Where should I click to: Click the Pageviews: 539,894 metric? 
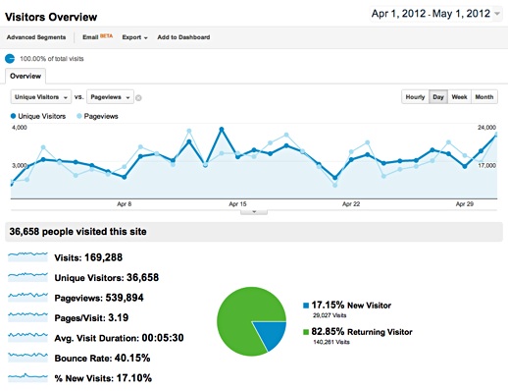pyautogui.click(x=99, y=298)
